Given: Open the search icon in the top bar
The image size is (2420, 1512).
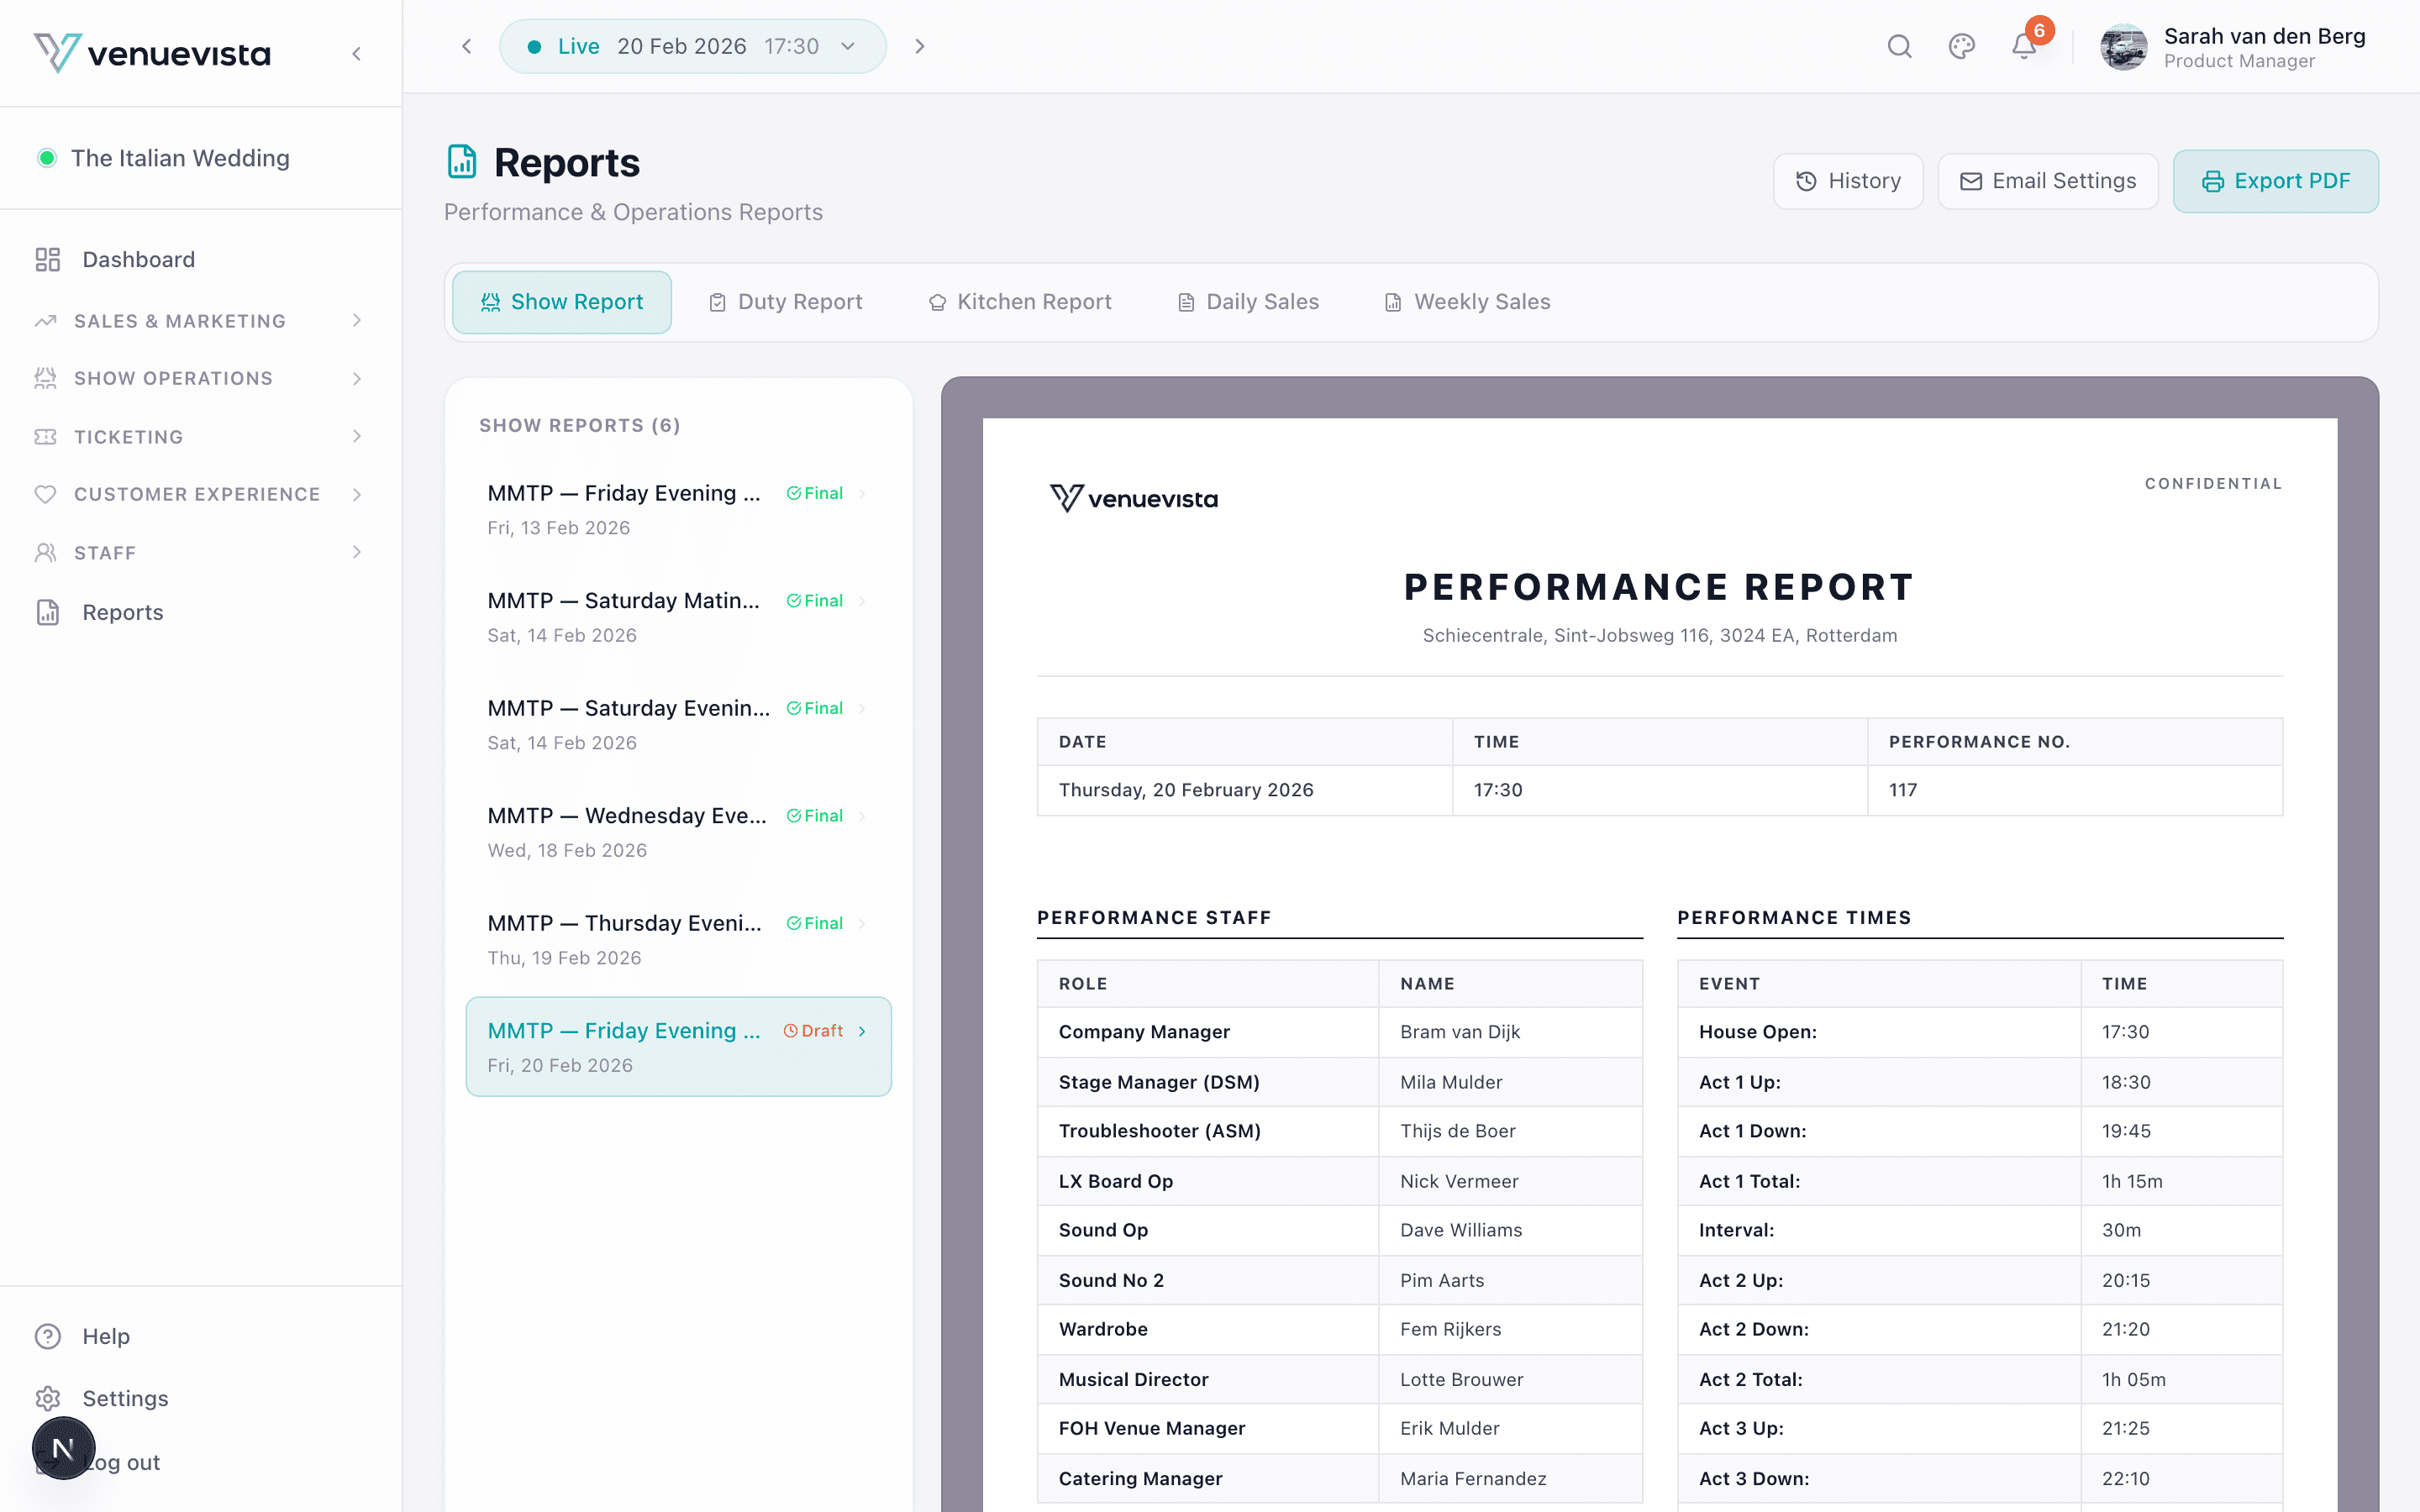Looking at the screenshot, I should click(1899, 46).
